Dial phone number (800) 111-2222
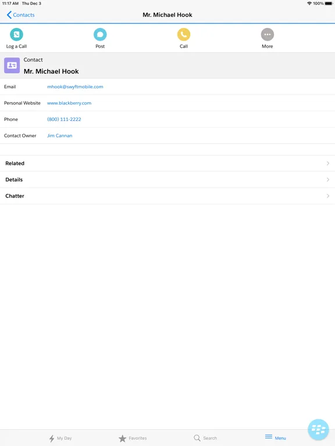The height and width of the screenshot is (446, 335). click(64, 119)
